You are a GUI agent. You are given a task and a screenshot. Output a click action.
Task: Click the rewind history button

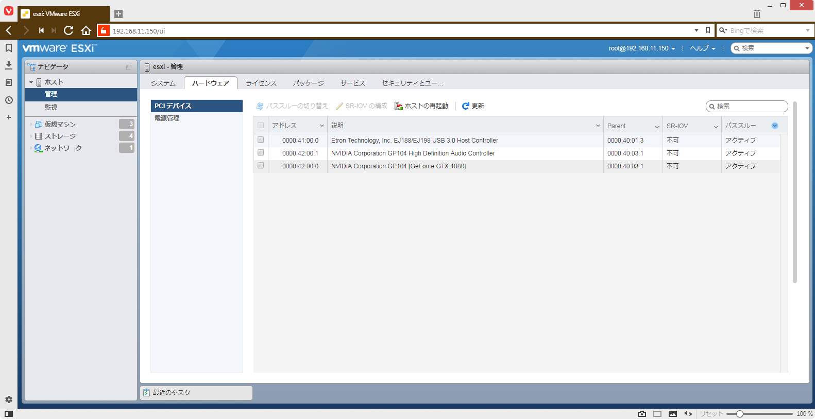click(41, 30)
